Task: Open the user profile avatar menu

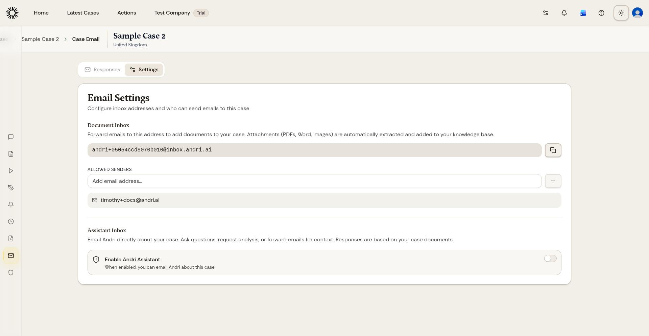Action: click(x=637, y=13)
